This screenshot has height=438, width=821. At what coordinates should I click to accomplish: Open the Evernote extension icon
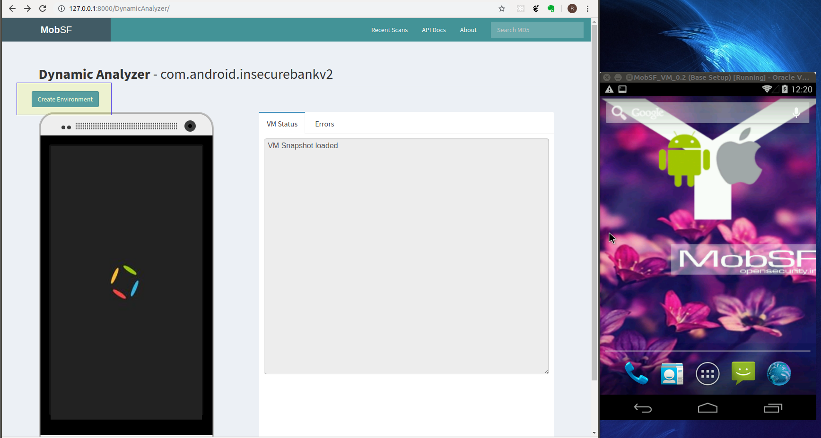click(551, 8)
